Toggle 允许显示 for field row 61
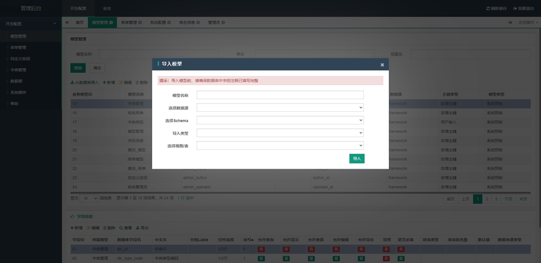Screen dimensions: 541x263 tap(286, 250)
